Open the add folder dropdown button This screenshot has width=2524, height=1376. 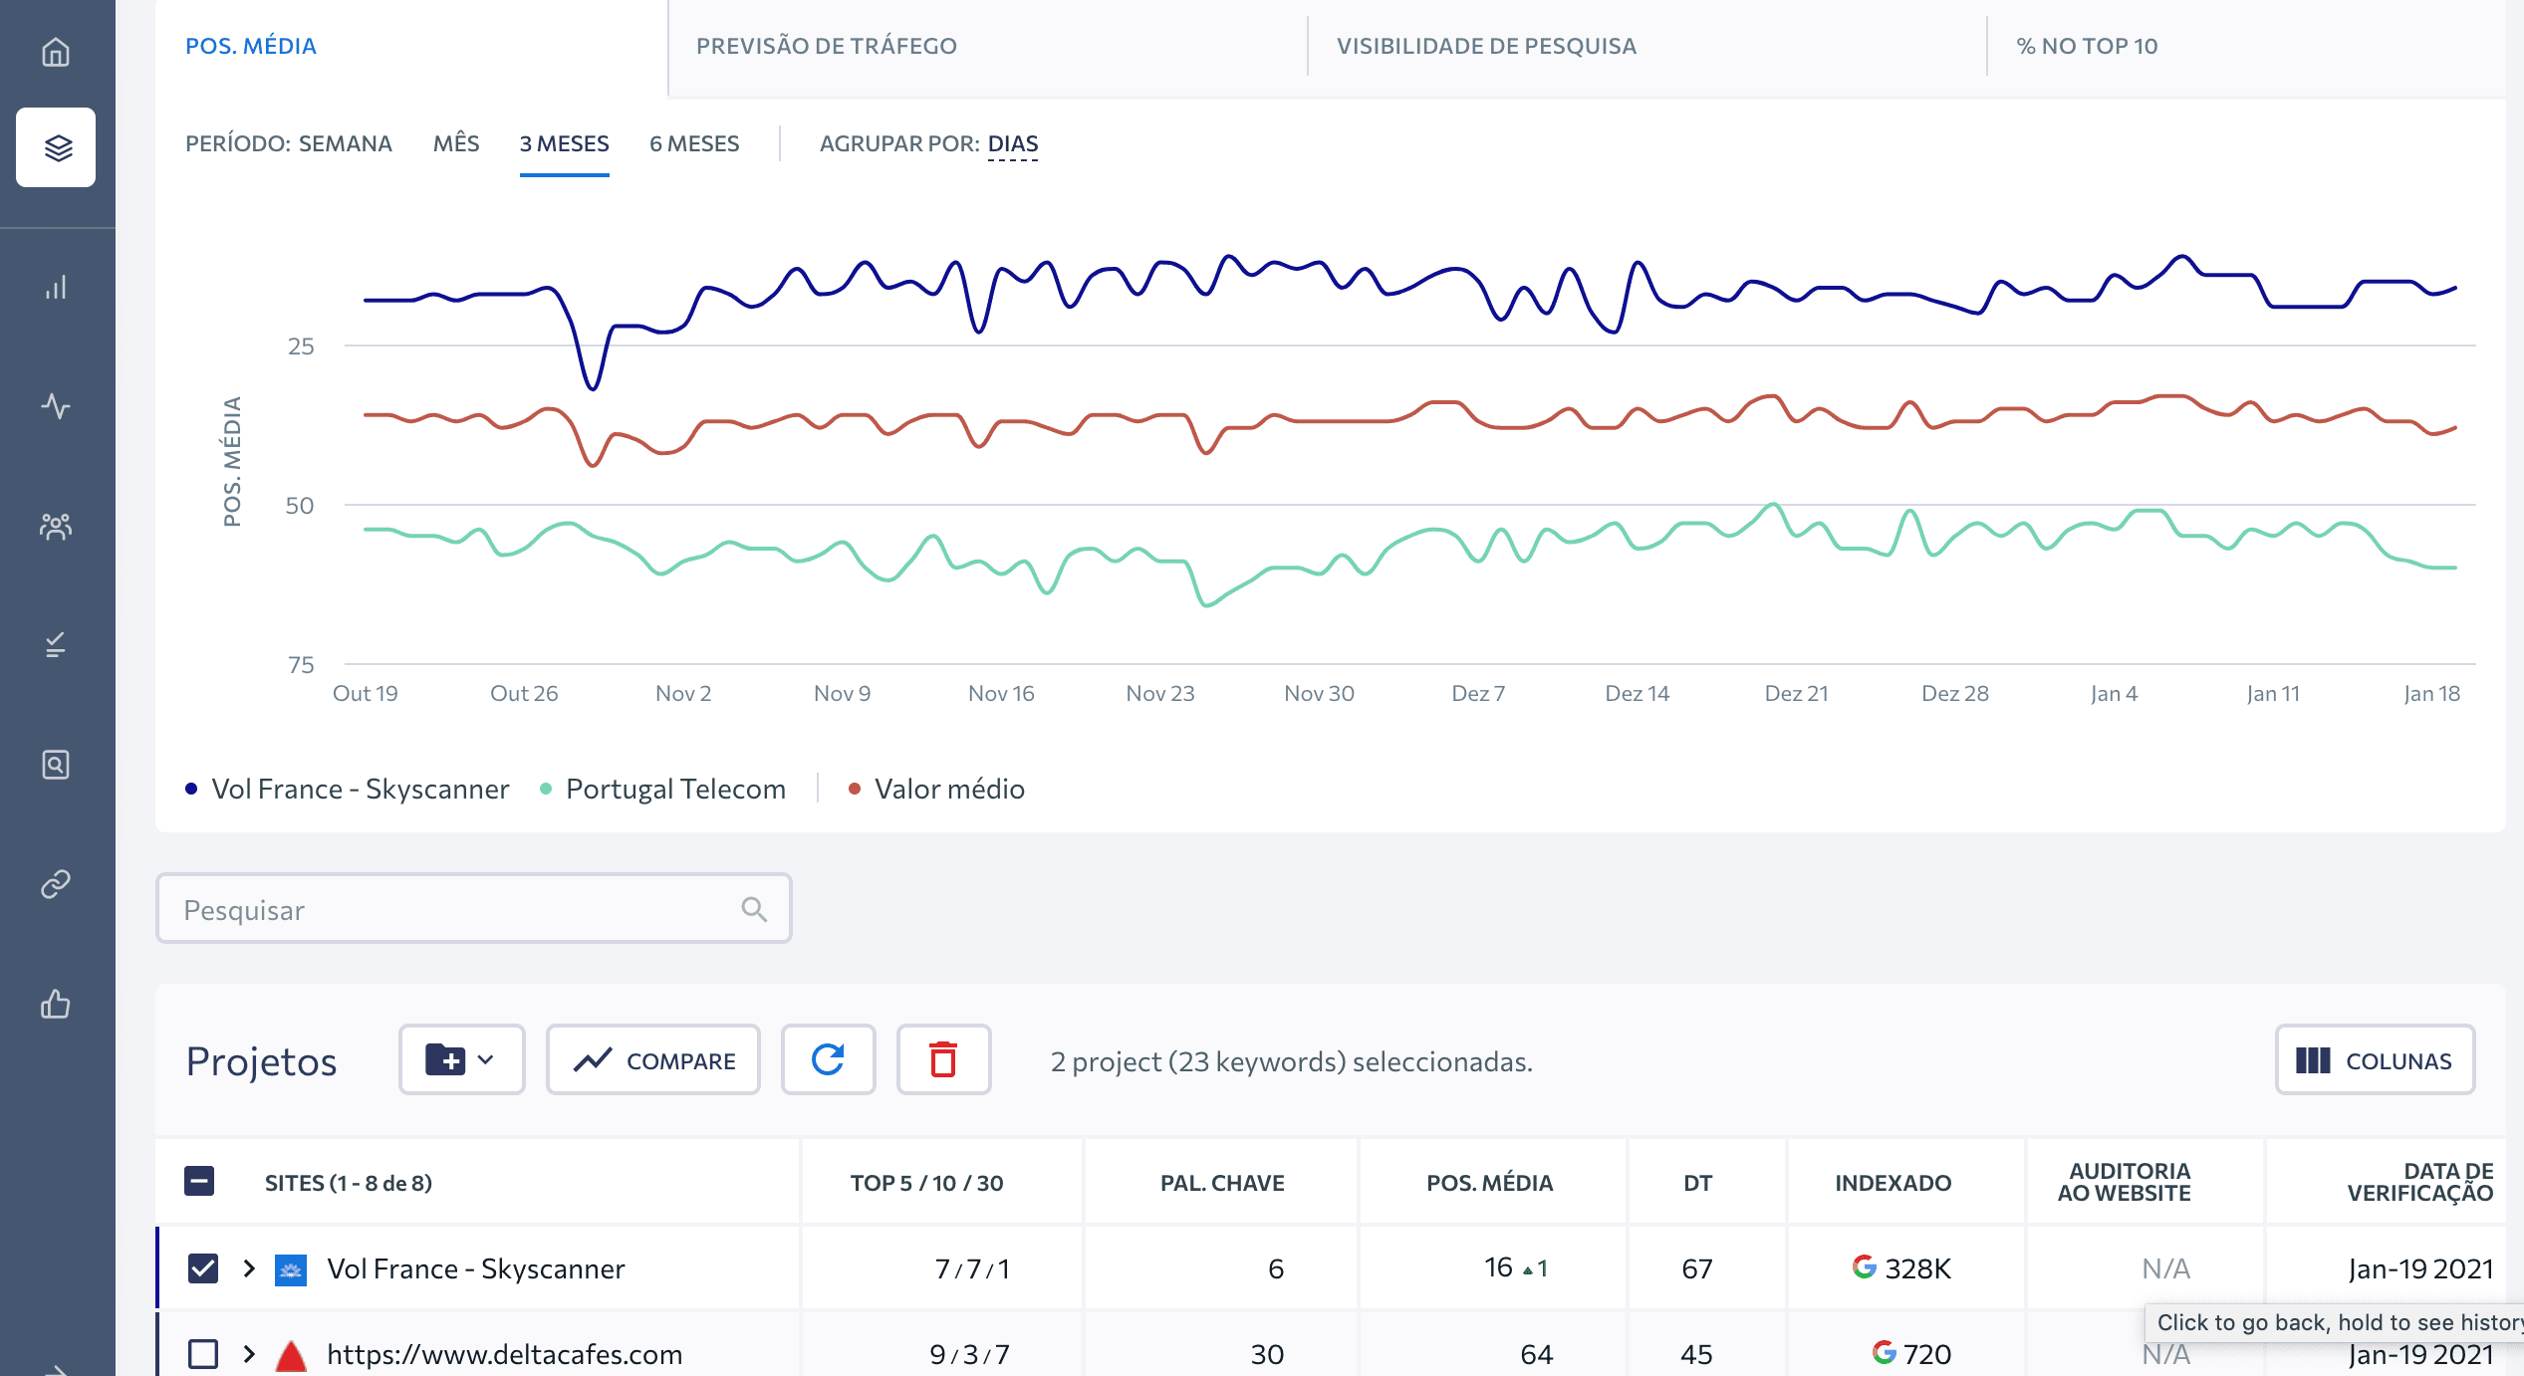tap(462, 1059)
